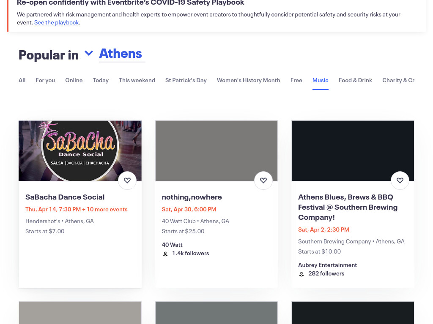Like the nothing,nowhere event with heart icon
This screenshot has width=433, height=324.
pos(263,181)
